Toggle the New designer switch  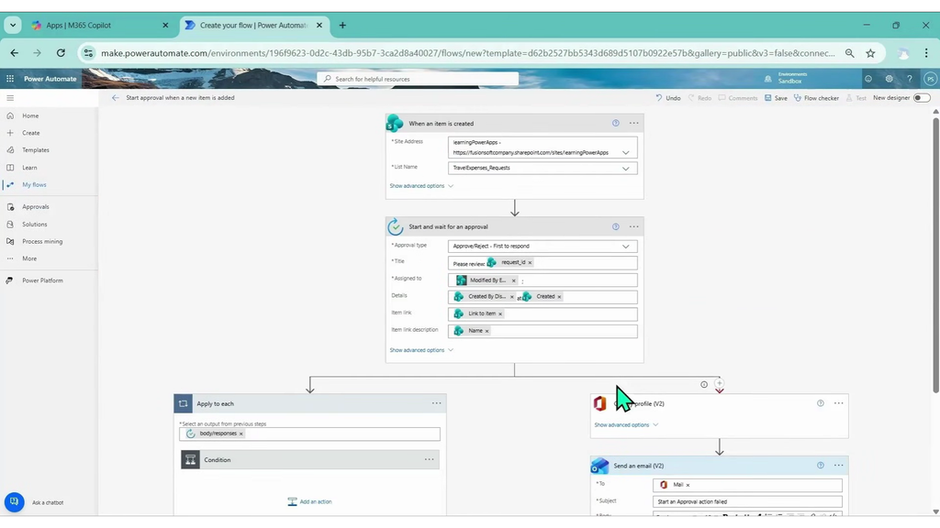pos(922,97)
